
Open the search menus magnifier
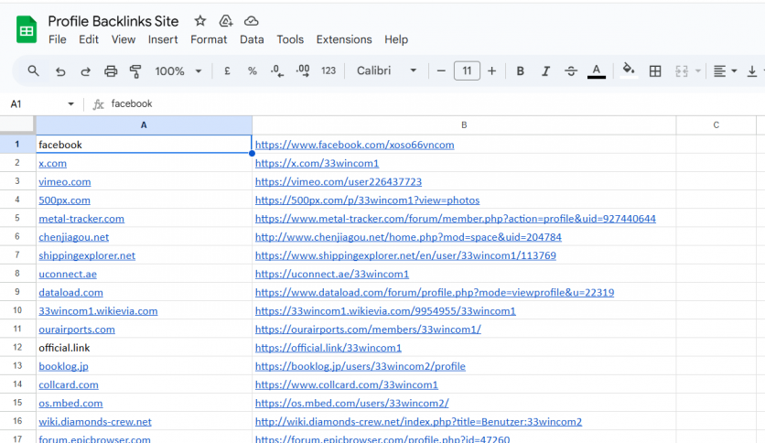33,71
